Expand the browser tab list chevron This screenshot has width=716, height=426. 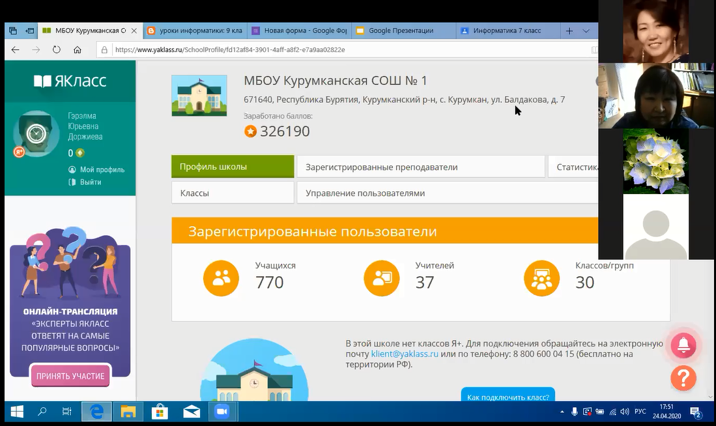point(586,31)
